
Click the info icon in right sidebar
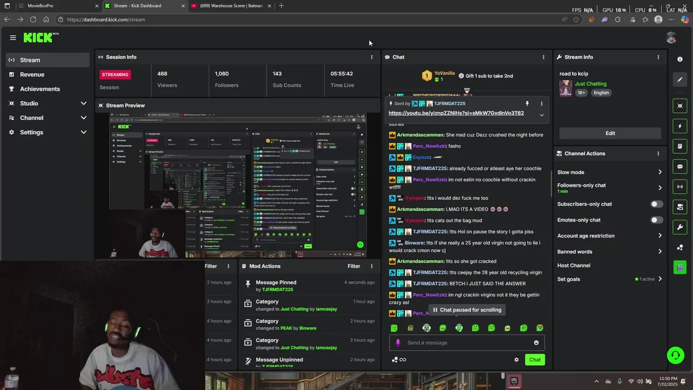pos(680,59)
